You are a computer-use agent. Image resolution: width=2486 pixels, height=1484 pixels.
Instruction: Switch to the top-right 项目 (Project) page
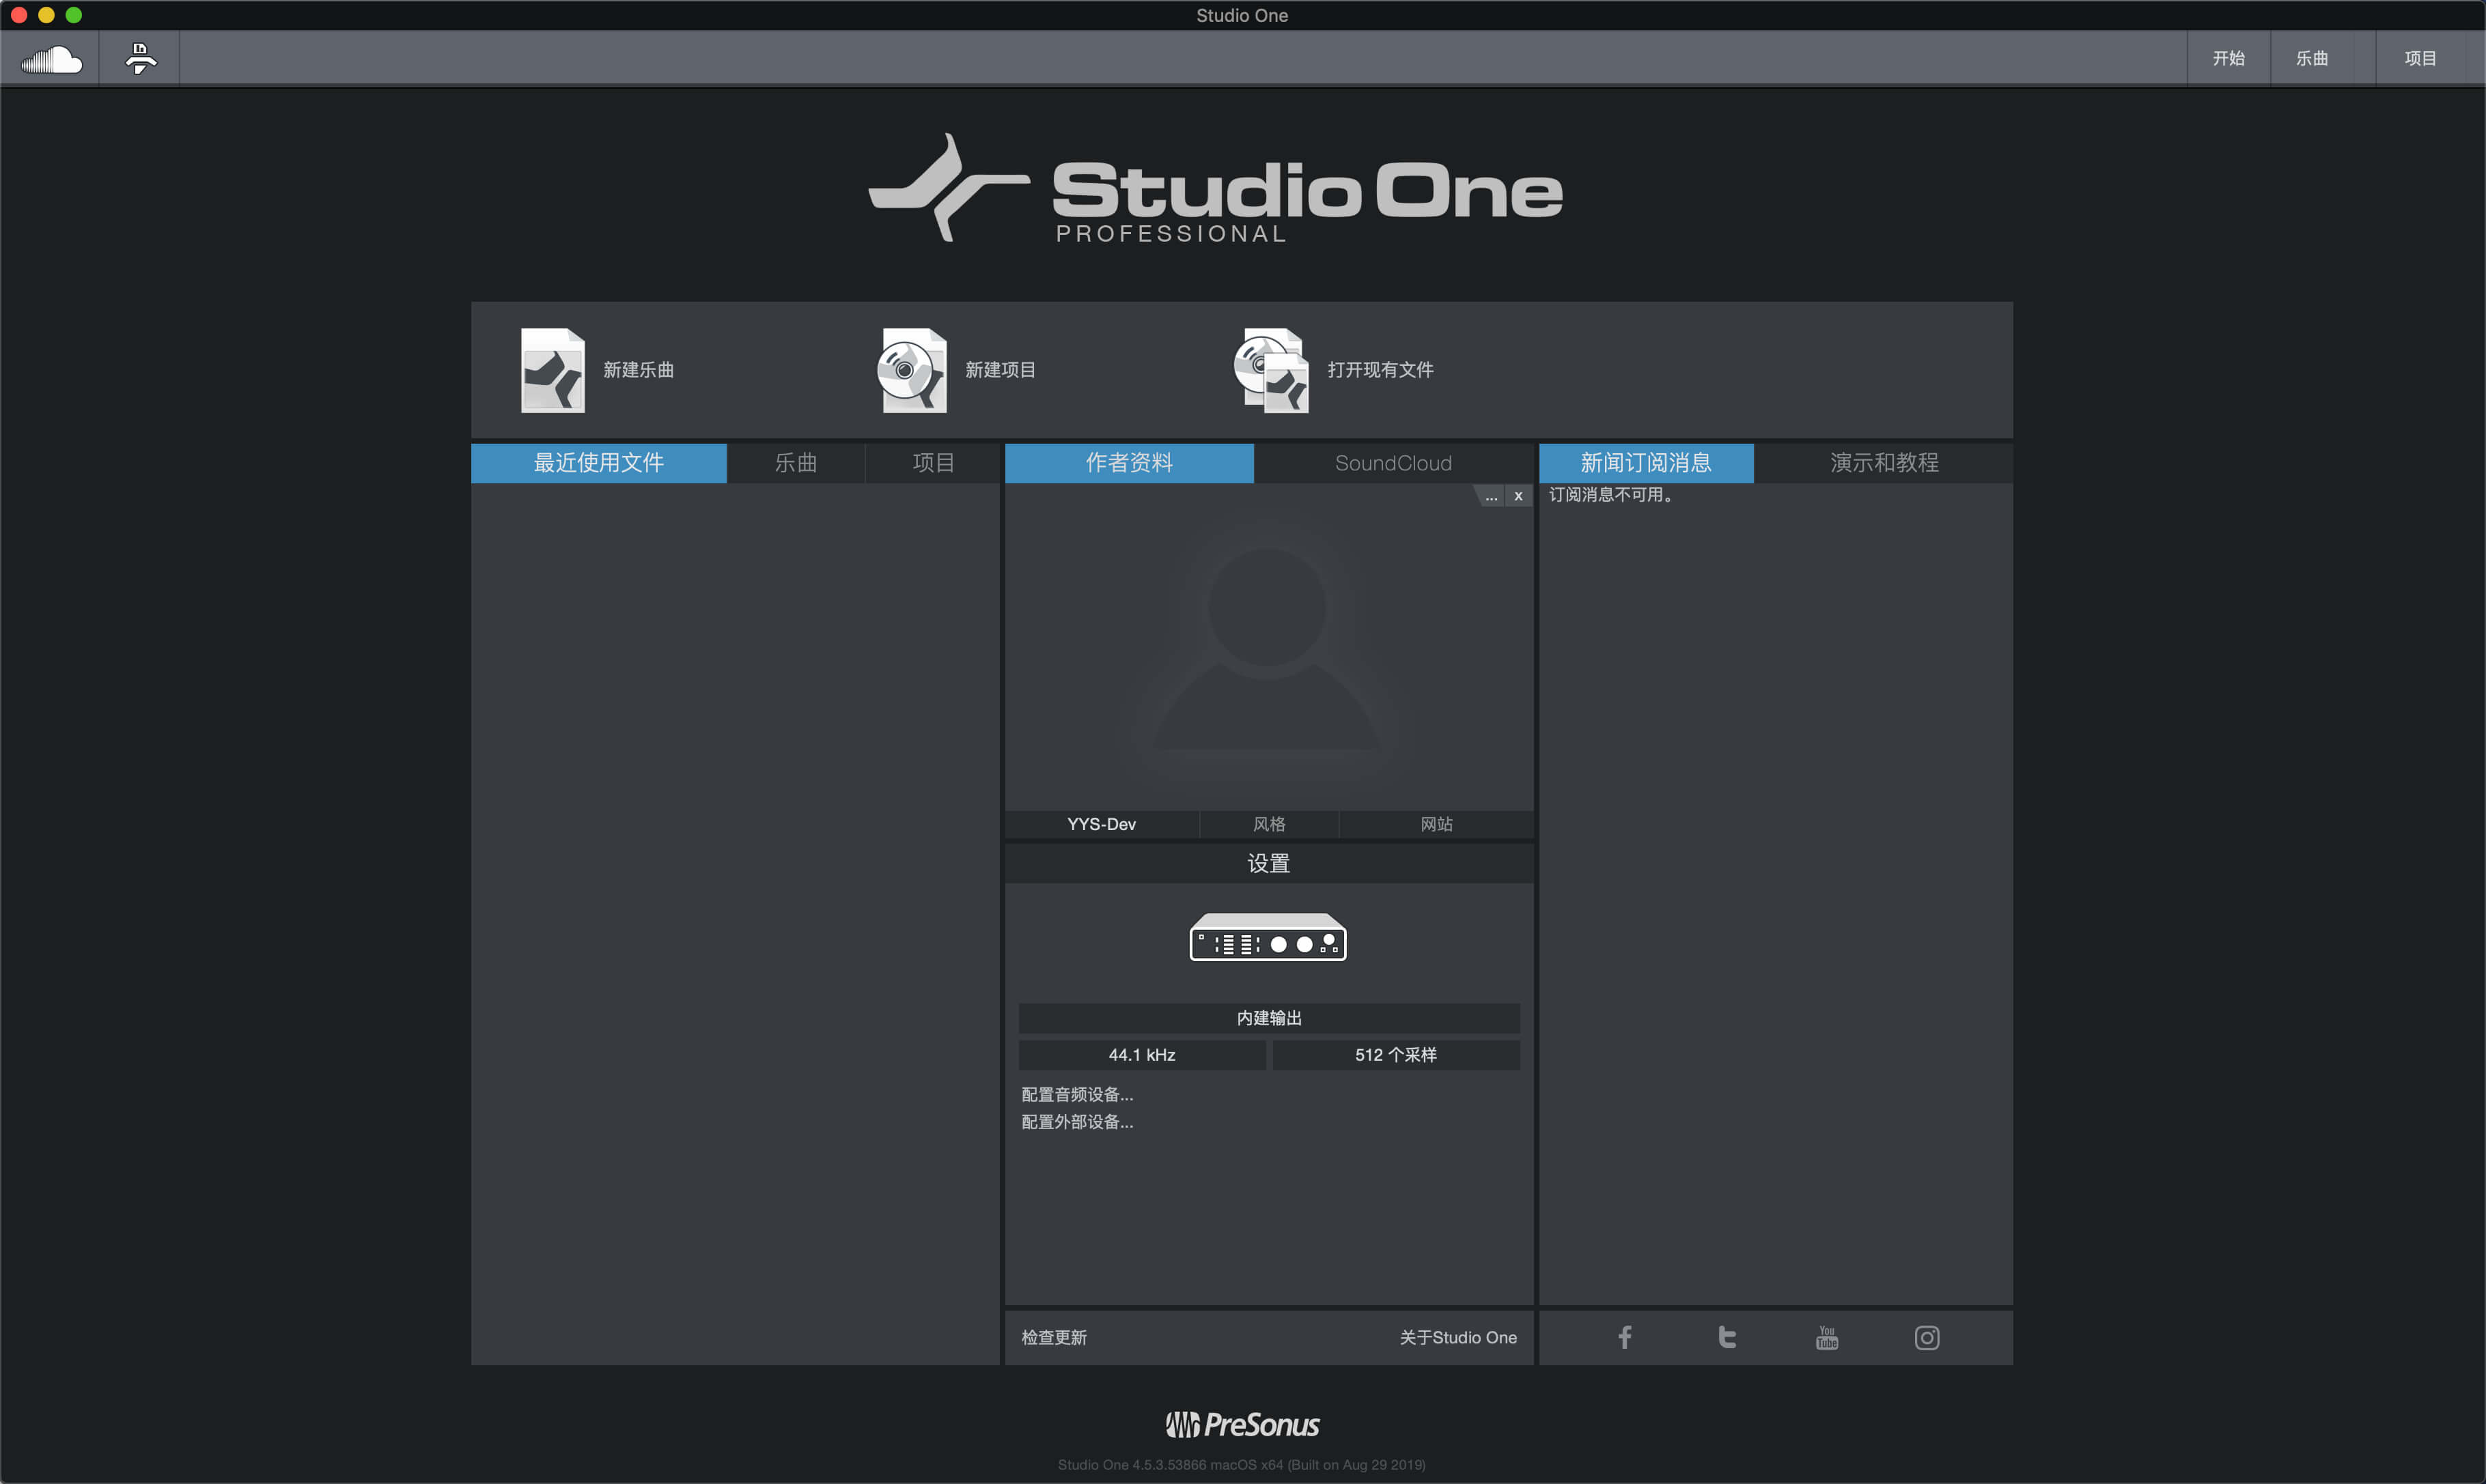click(2420, 58)
